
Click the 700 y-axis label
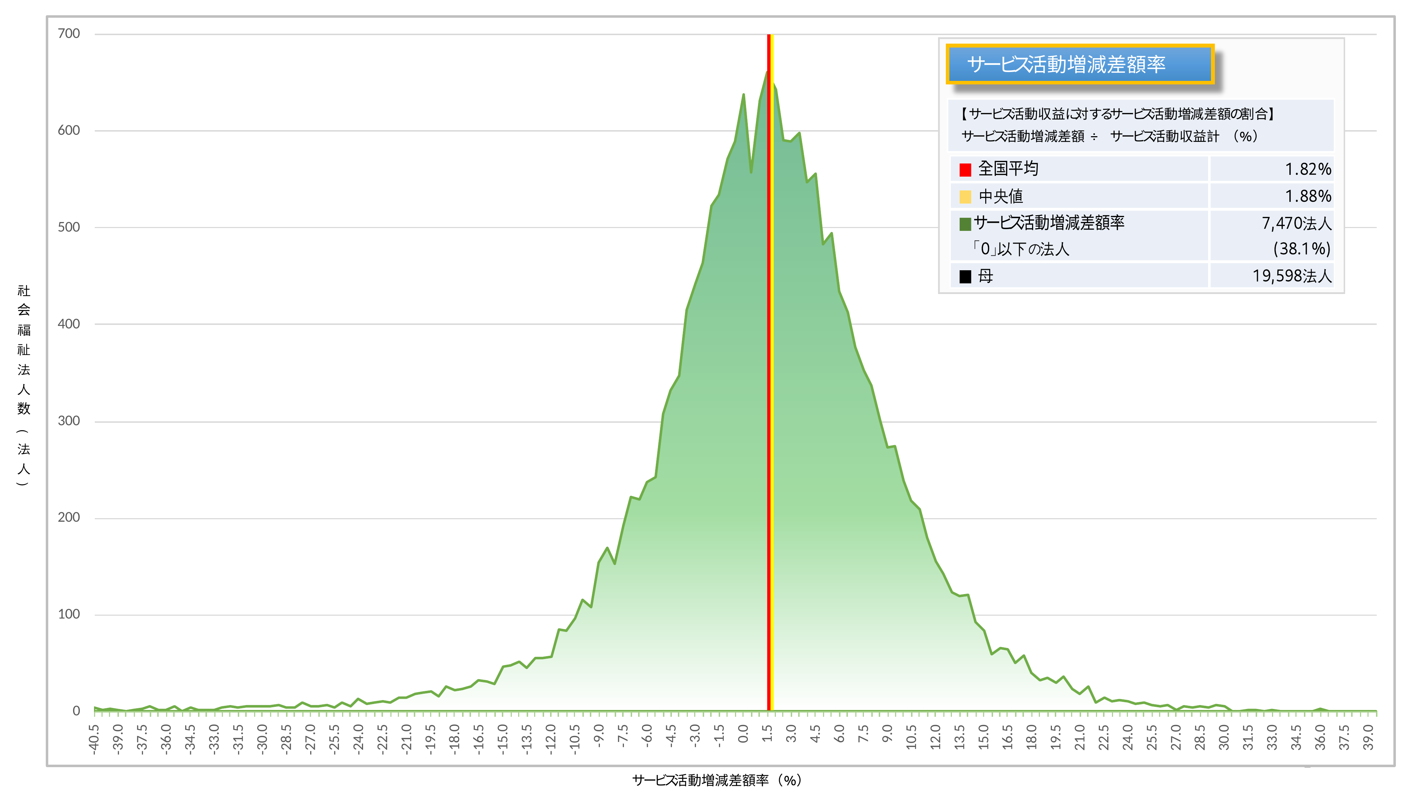click(x=69, y=34)
